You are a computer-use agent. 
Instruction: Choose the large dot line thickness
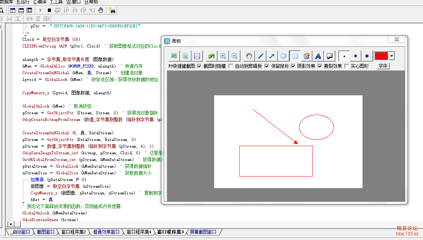coord(367,56)
